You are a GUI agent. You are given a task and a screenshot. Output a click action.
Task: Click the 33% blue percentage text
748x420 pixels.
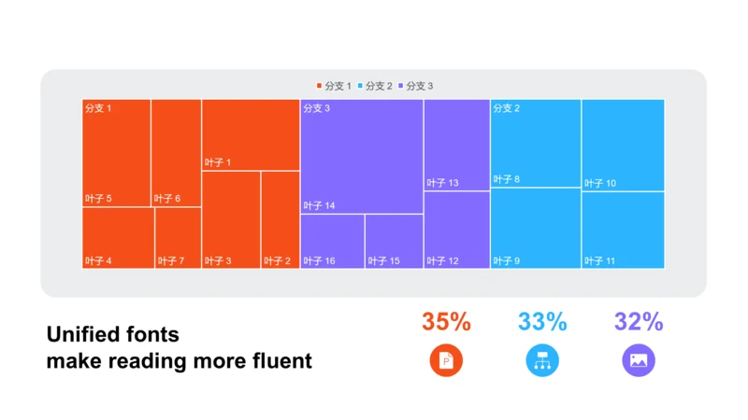pyautogui.click(x=542, y=321)
